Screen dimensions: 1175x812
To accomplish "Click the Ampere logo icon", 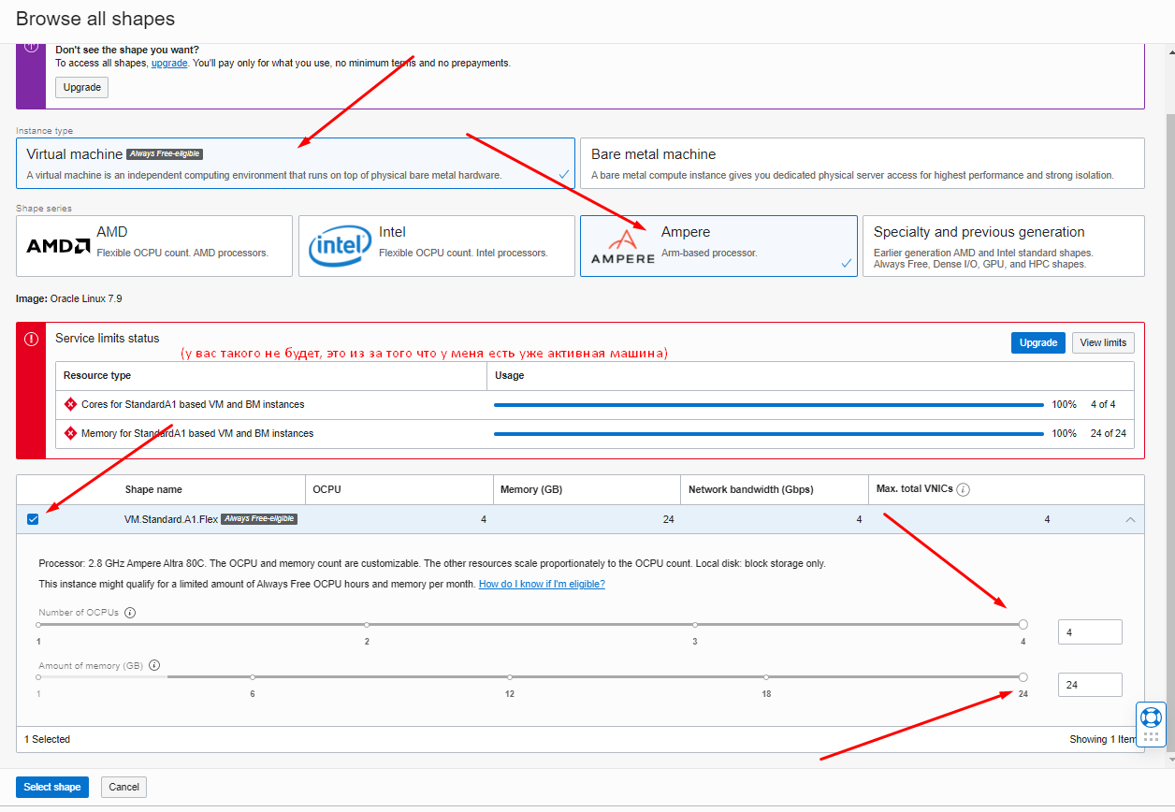I will (622, 247).
